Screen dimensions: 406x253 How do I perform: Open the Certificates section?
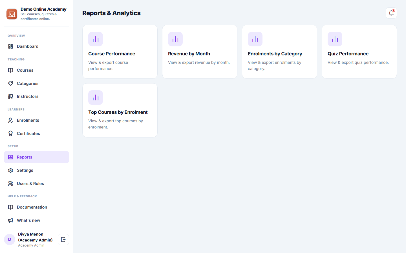click(x=36, y=134)
